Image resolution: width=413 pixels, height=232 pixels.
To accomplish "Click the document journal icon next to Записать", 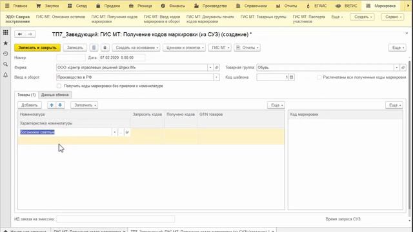I will [94, 48].
